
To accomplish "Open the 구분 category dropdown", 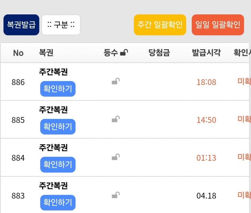I will coord(61,25).
